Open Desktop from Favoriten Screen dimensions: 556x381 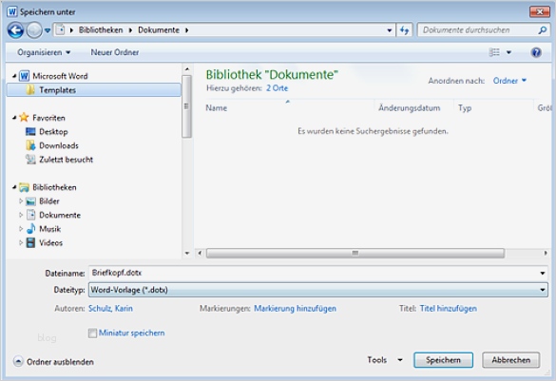(x=53, y=131)
